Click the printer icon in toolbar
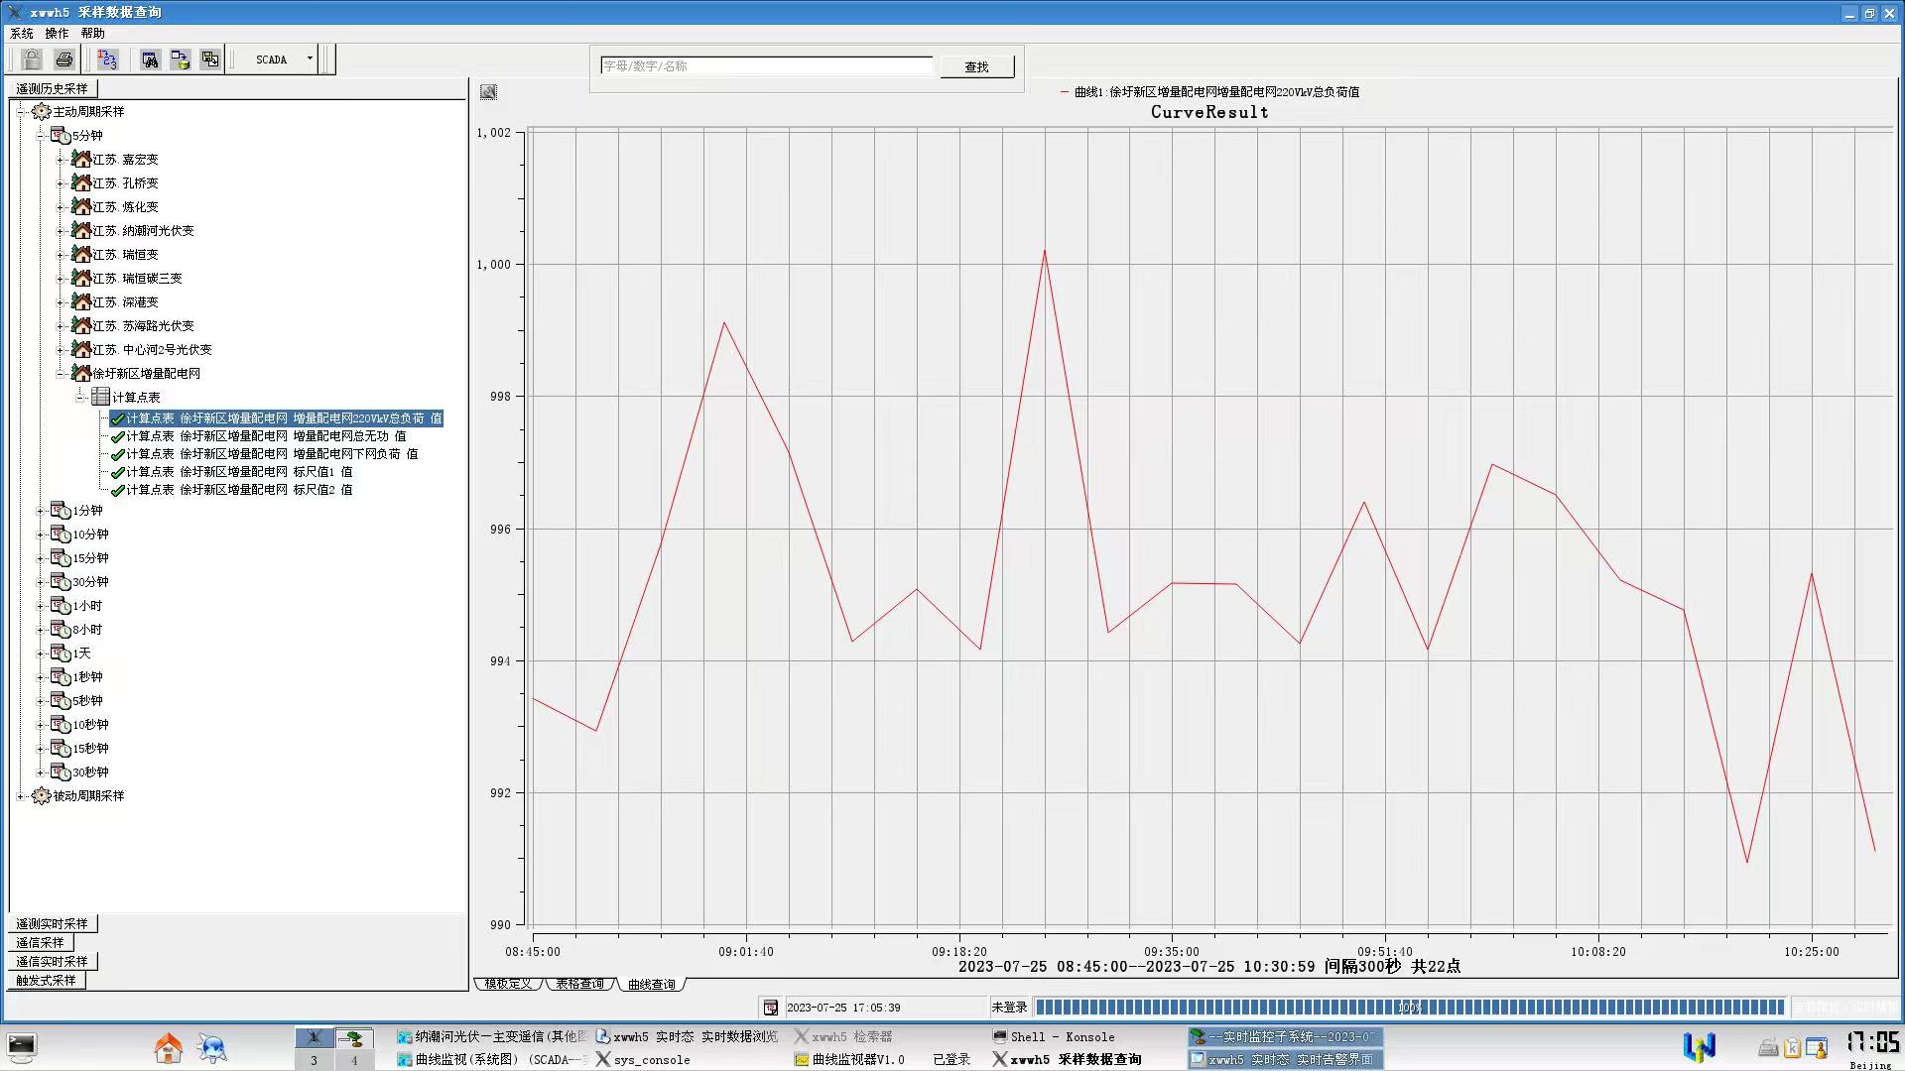This screenshot has width=1905, height=1071. 64,59
